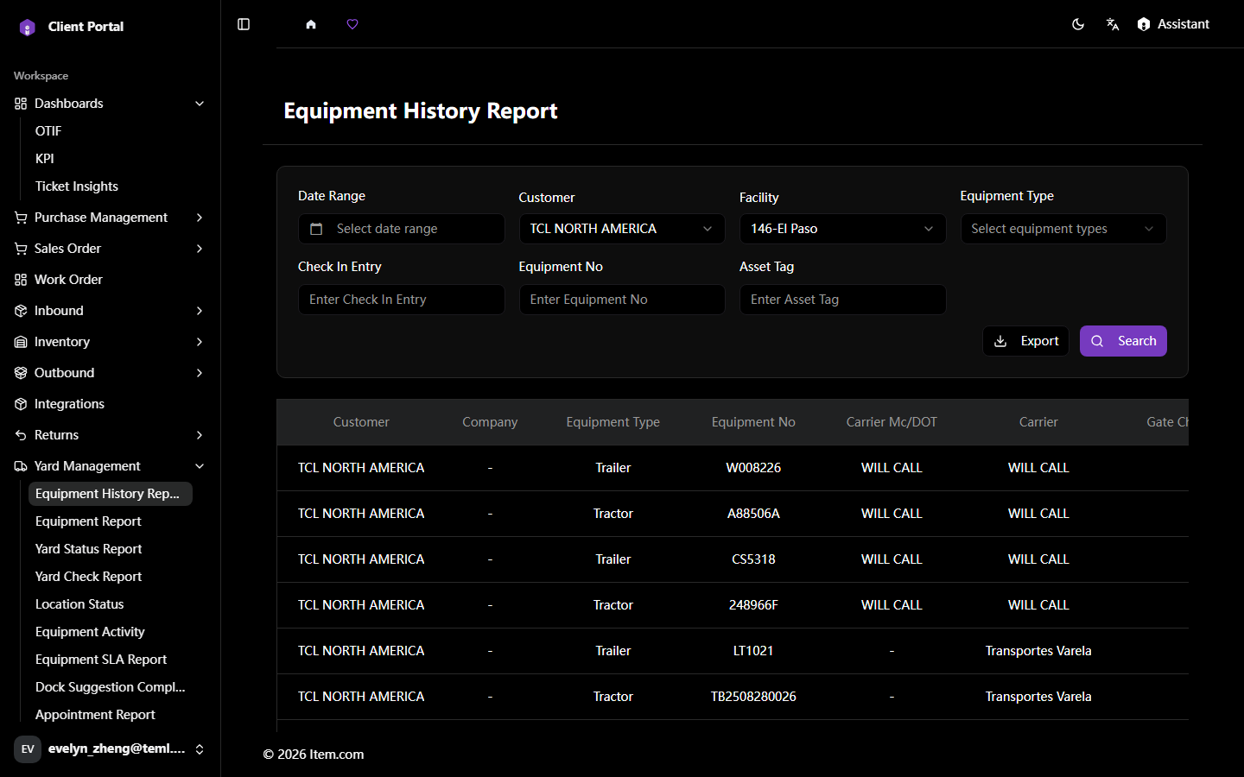Collapse the Dashboards section

(111, 104)
